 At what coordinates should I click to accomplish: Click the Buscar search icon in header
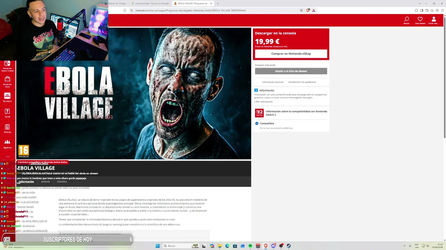(407, 20)
